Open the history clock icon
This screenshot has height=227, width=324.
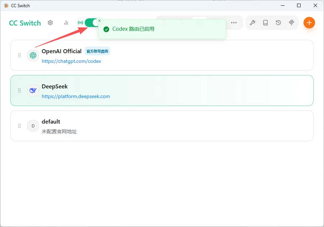click(278, 23)
